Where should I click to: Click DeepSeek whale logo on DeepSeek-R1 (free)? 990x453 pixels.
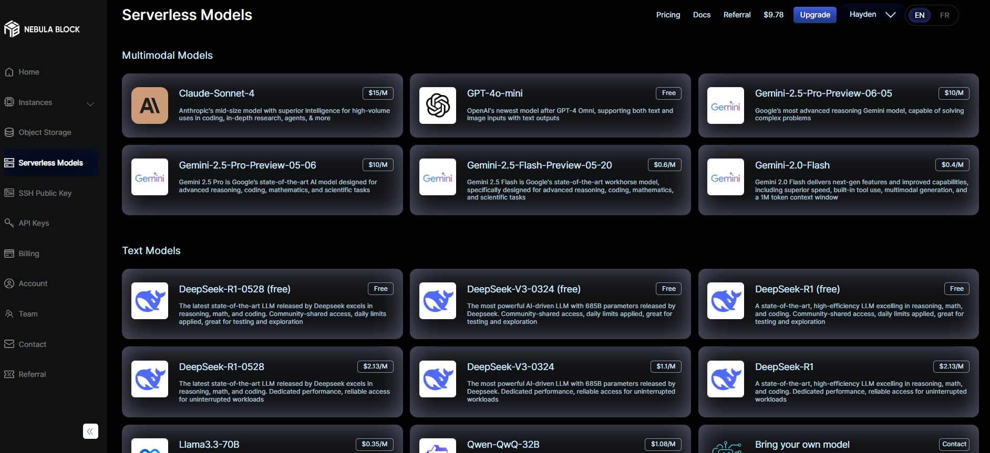tap(726, 301)
